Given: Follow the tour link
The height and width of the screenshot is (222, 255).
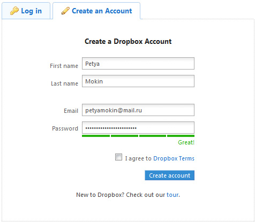Looking at the screenshot, I should [x=172, y=195].
